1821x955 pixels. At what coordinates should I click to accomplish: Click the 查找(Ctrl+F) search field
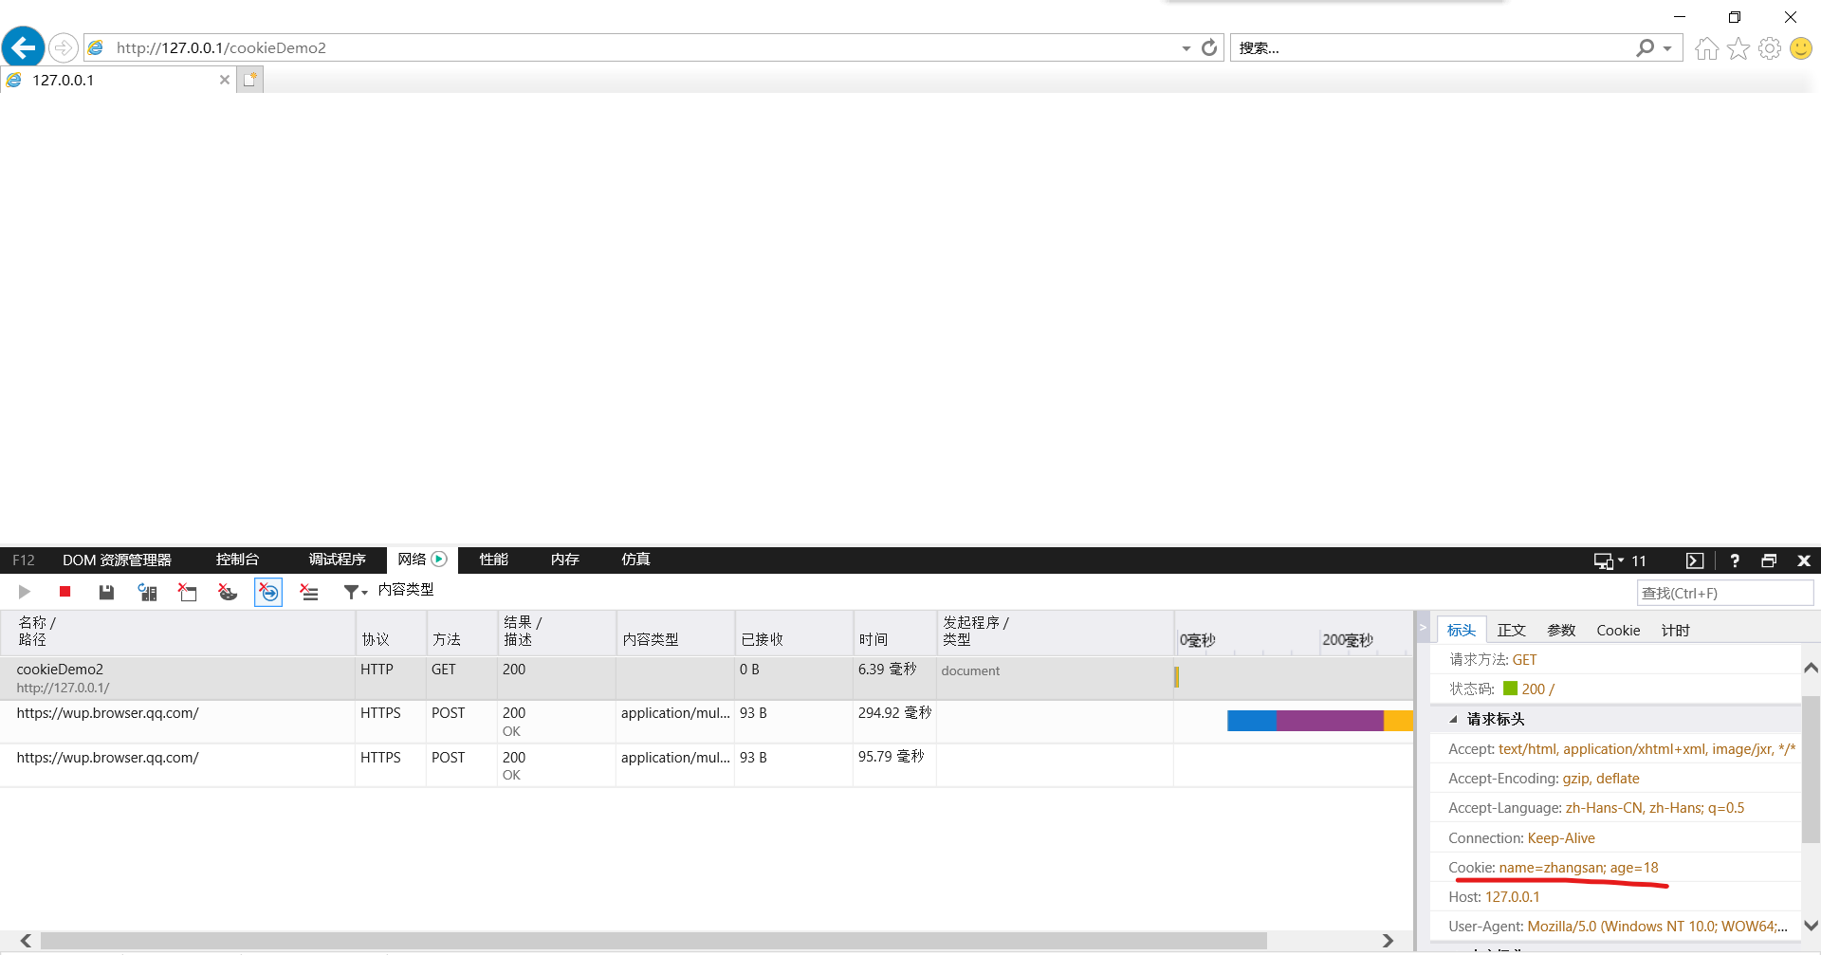coord(1724,593)
